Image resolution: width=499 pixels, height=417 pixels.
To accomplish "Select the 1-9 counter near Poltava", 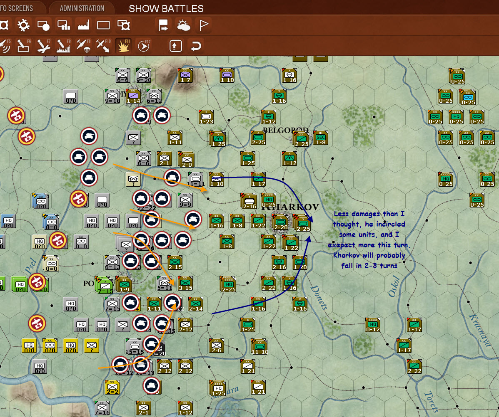I will pyautogui.click(x=124, y=284).
